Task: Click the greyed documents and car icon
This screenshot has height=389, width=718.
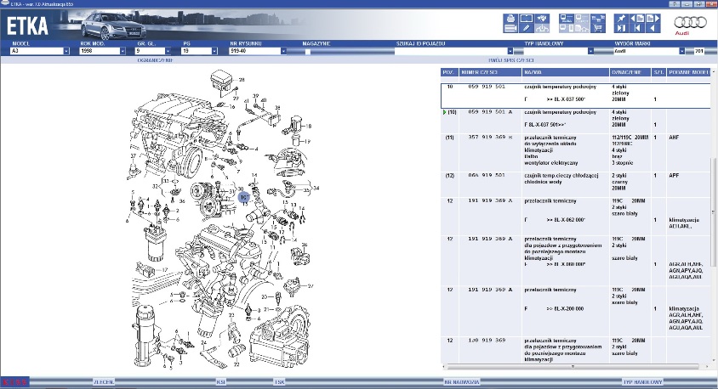Action: (x=582, y=28)
